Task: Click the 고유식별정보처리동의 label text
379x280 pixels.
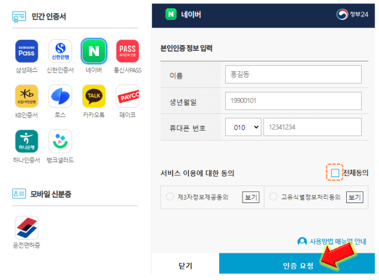Action: coord(311,197)
